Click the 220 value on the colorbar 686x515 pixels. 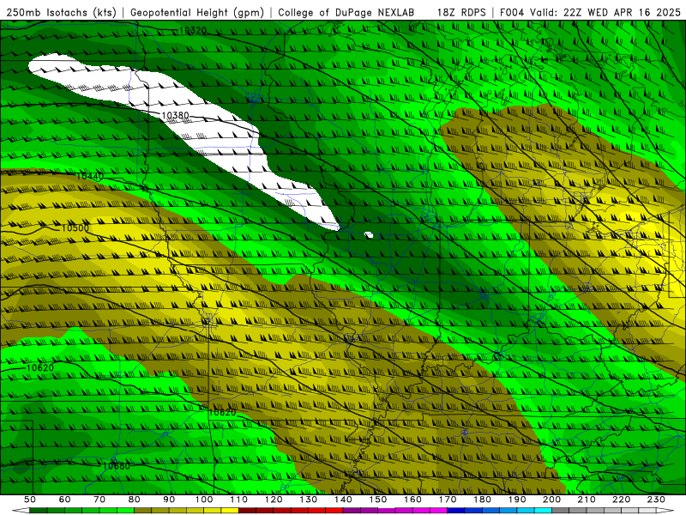click(x=621, y=500)
